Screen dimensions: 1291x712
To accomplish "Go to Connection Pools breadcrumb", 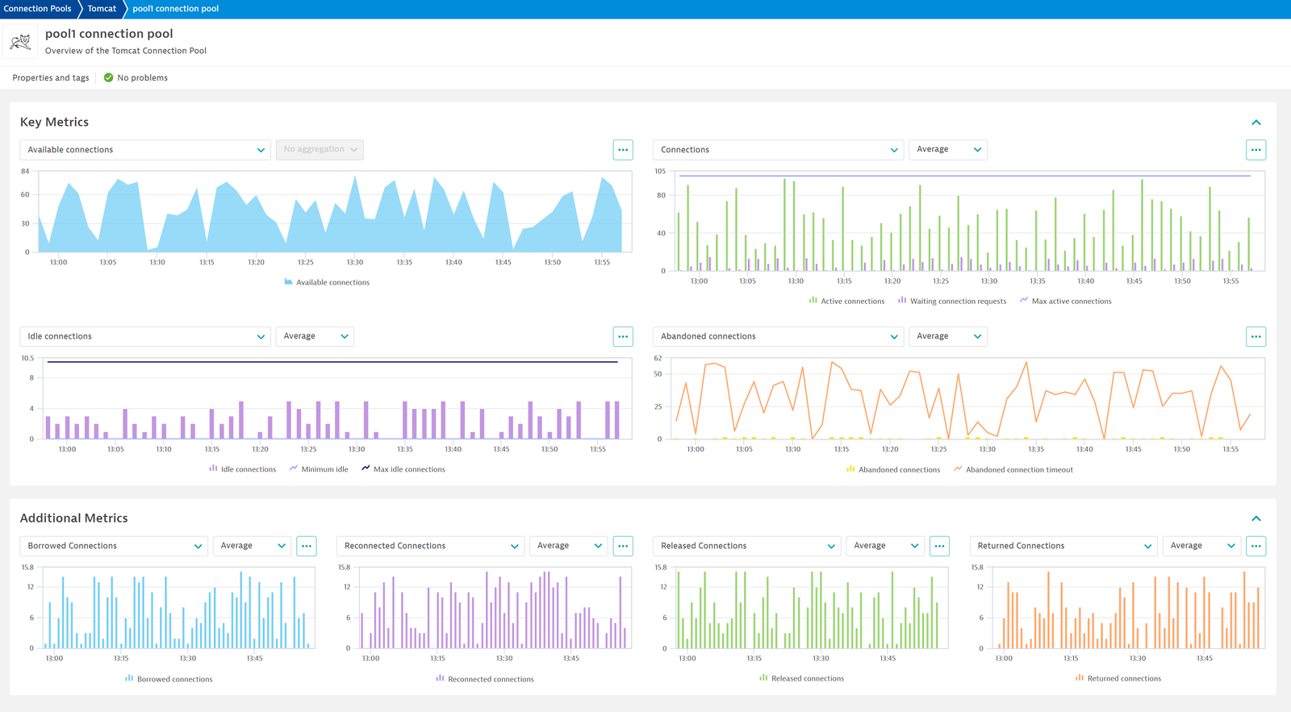I will pyautogui.click(x=37, y=9).
